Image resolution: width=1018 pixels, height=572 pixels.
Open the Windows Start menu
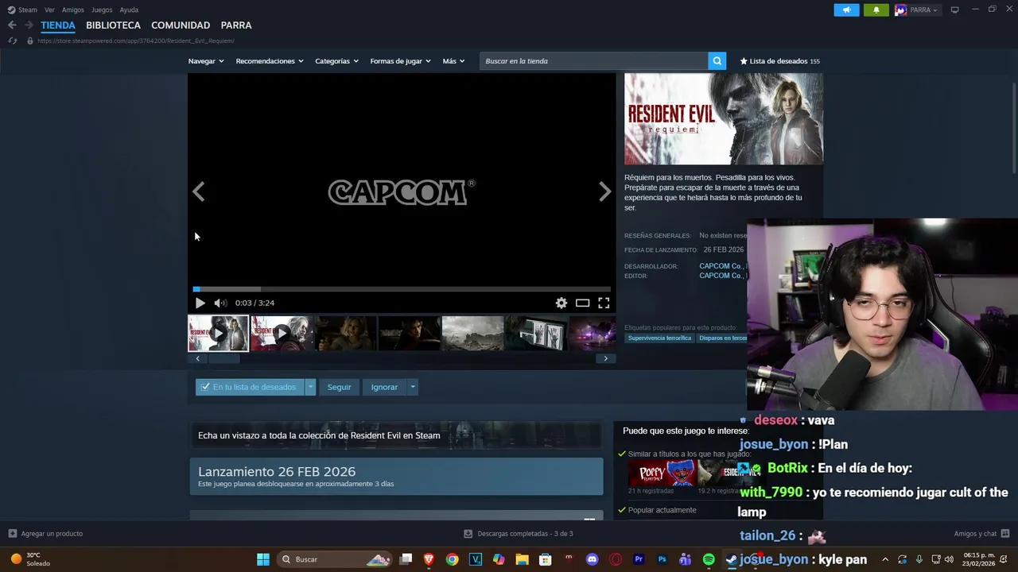pyautogui.click(x=262, y=559)
